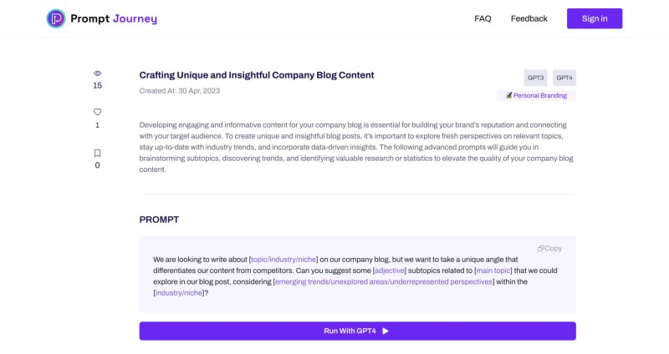Image resolution: width=669 pixels, height=354 pixels.
Task: Click the Prompt Journey logo icon
Action: (x=56, y=18)
